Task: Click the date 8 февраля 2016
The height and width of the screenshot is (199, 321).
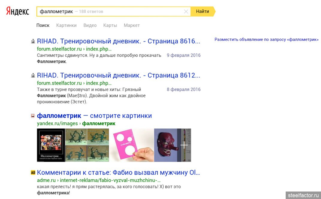Action: [184, 89]
